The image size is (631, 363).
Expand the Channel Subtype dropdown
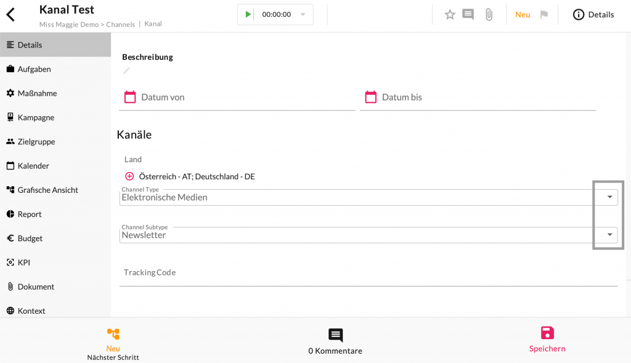[609, 235]
